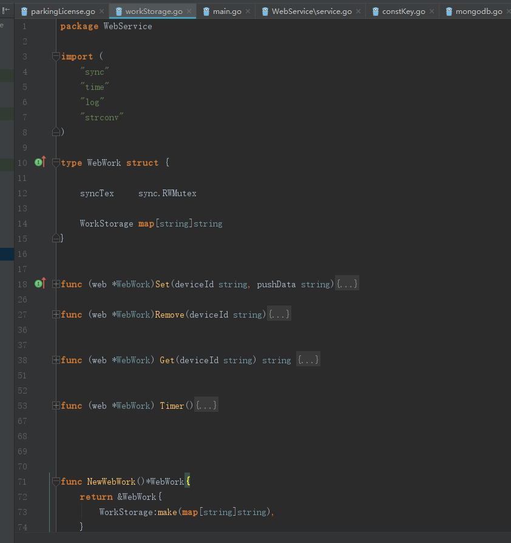Click the make call on line 73
Screen dimensions: 511x543
tap(167, 512)
